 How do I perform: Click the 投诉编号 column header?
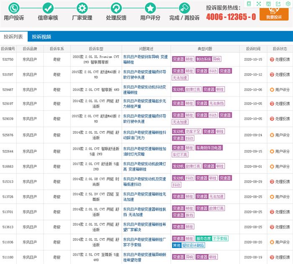[8, 49]
